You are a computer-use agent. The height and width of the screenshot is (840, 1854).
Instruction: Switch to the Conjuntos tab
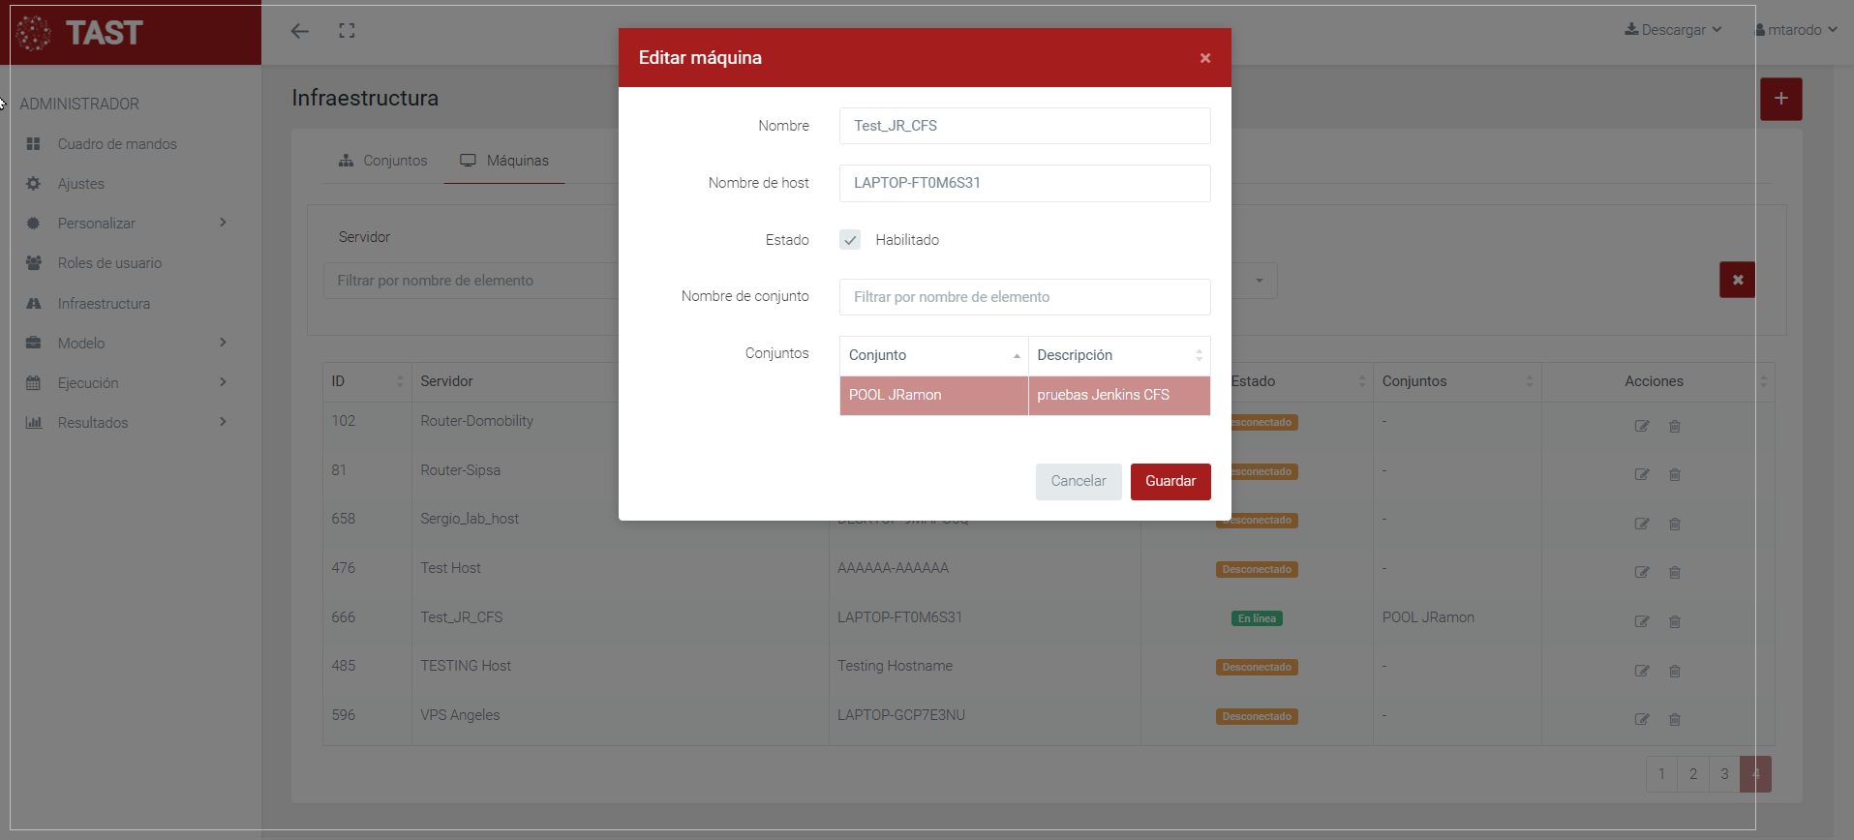[x=383, y=161]
